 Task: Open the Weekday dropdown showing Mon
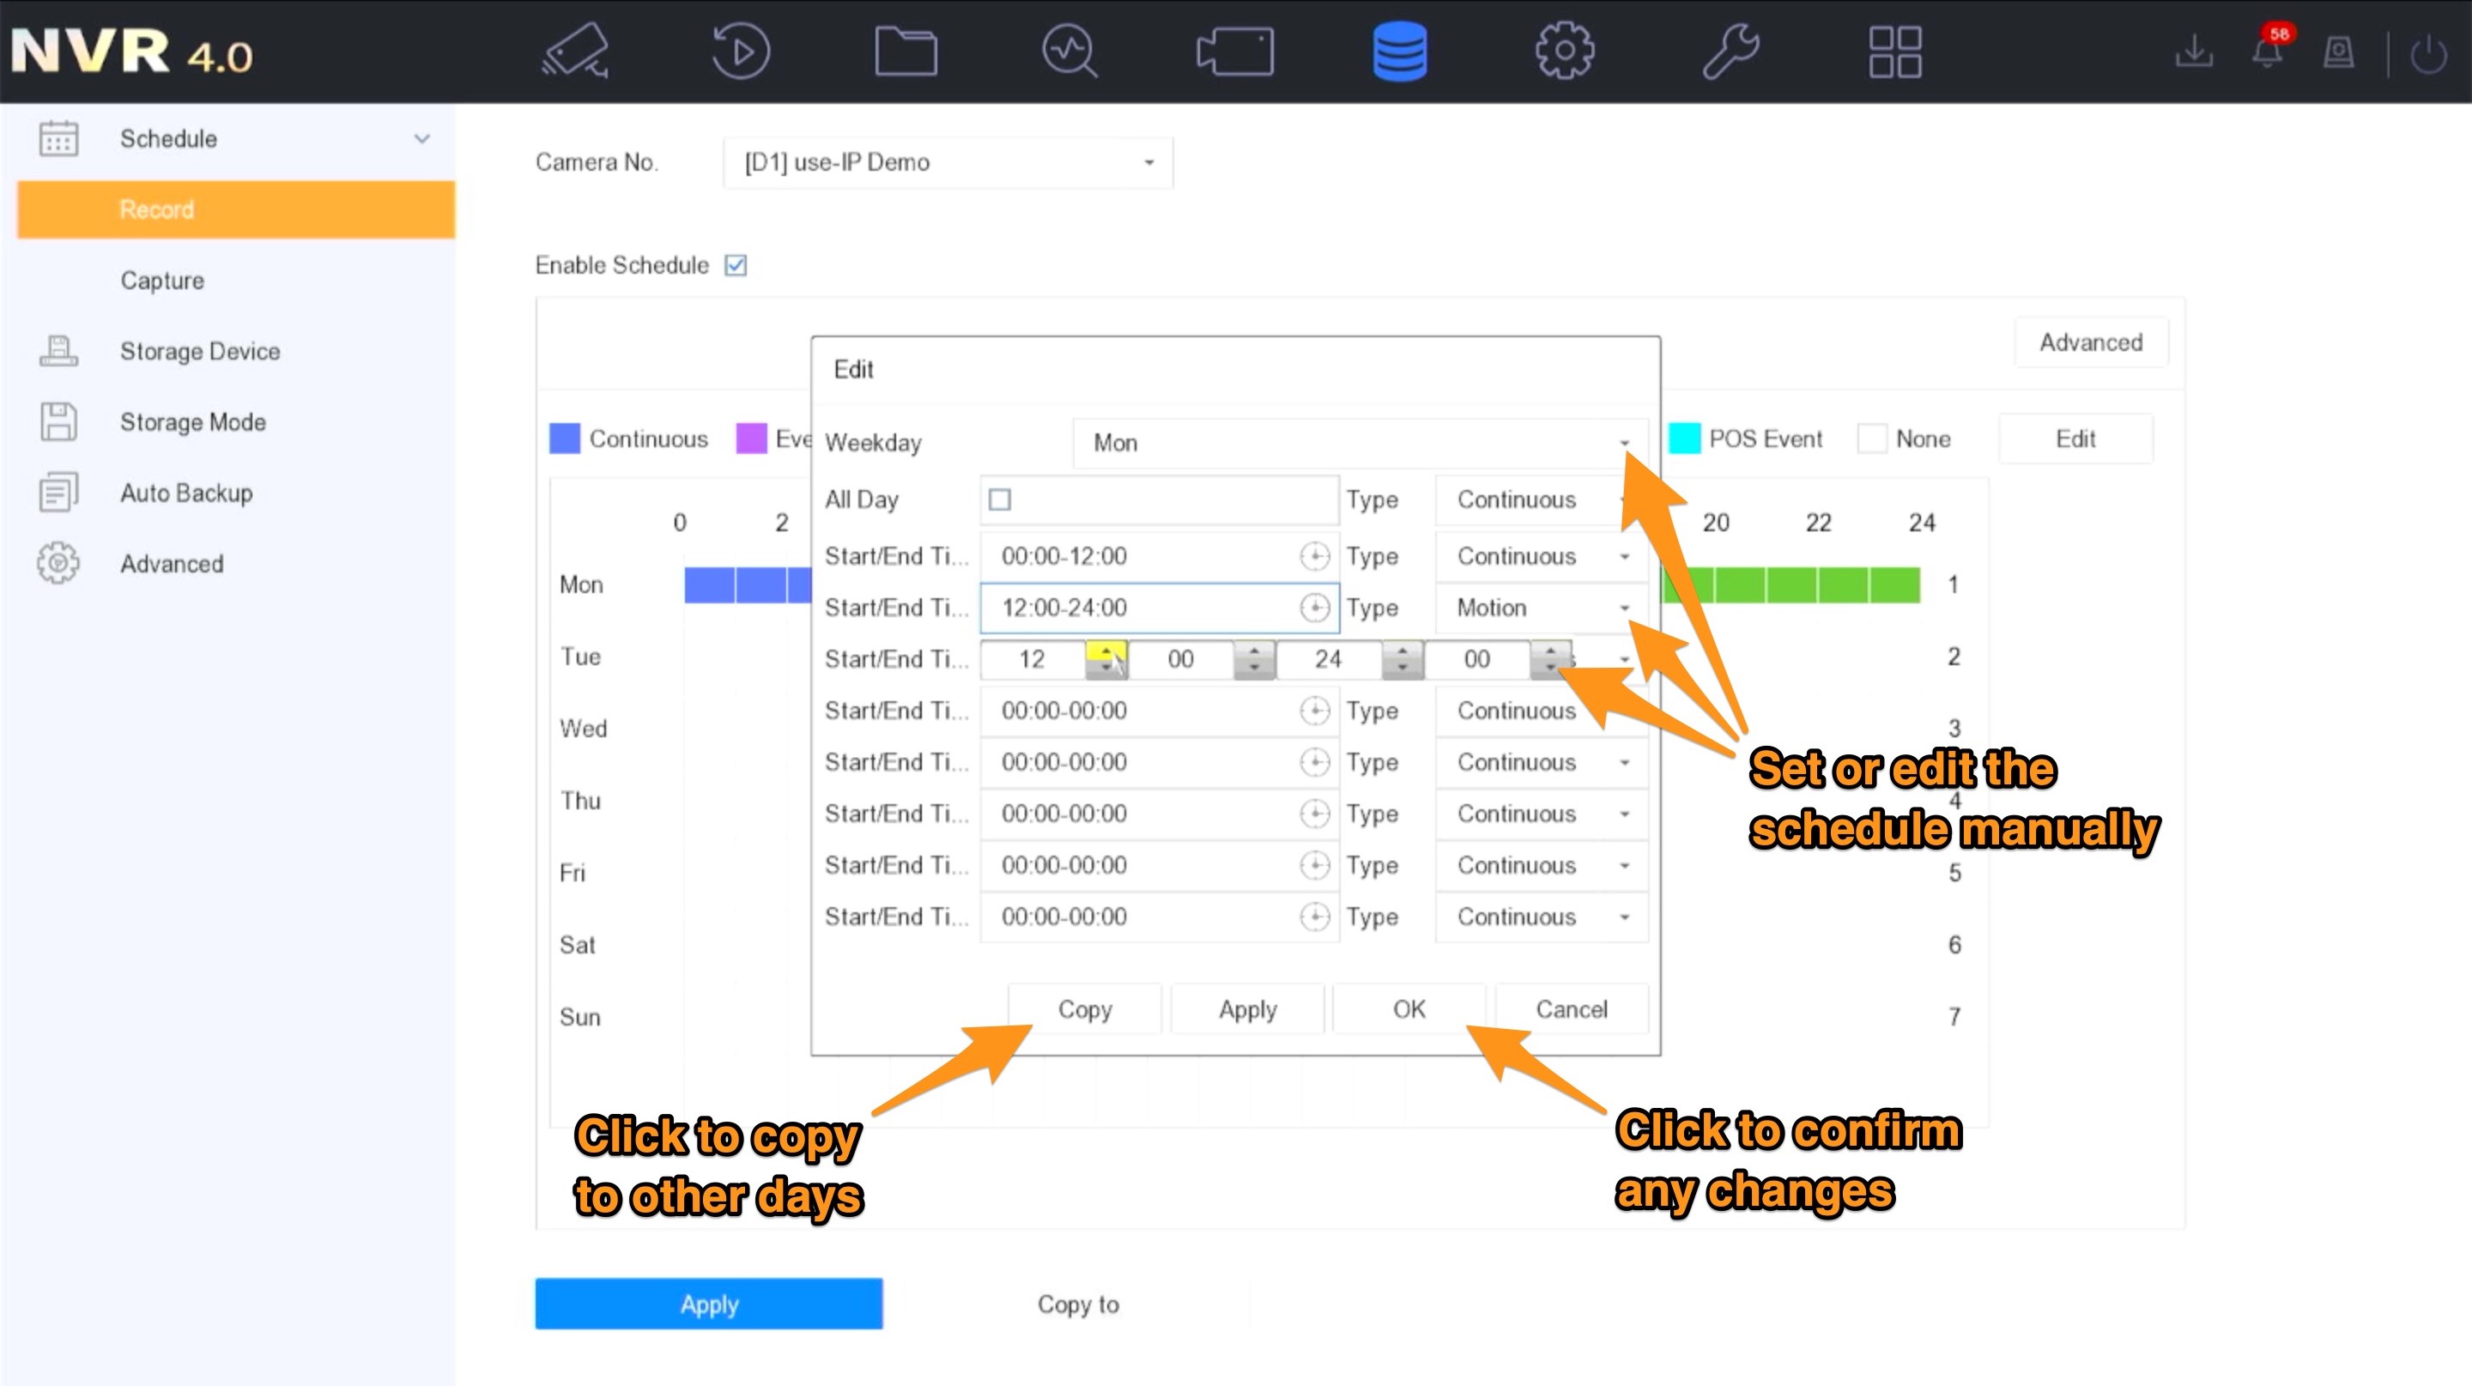pyautogui.click(x=1360, y=443)
